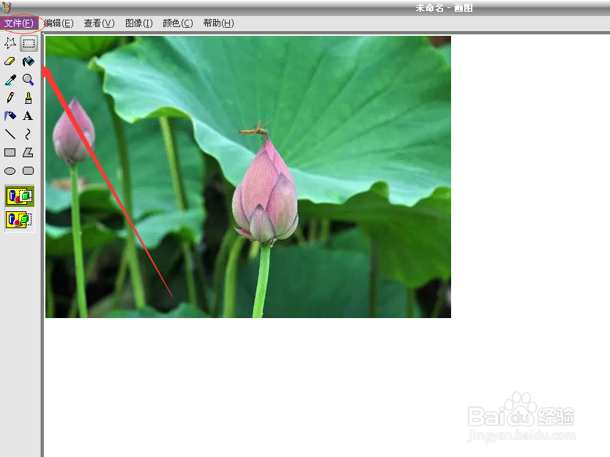Open the 颜色(C) menu

(x=178, y=23)
